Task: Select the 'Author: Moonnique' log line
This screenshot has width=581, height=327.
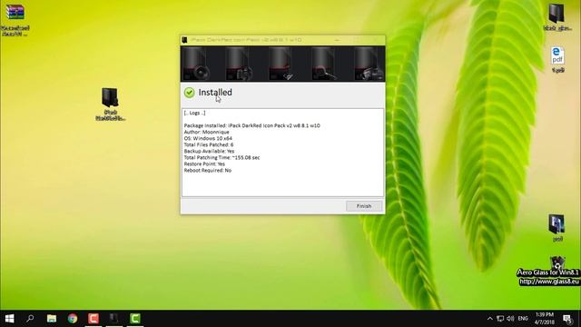Action: coord(206,132)
